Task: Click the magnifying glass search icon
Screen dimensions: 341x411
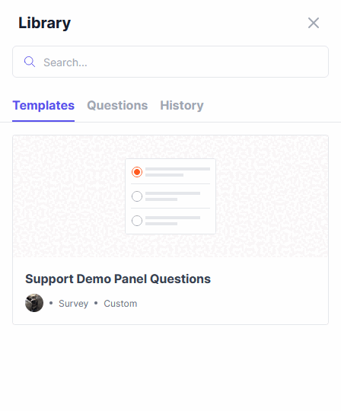Action: tap(30, 62)
